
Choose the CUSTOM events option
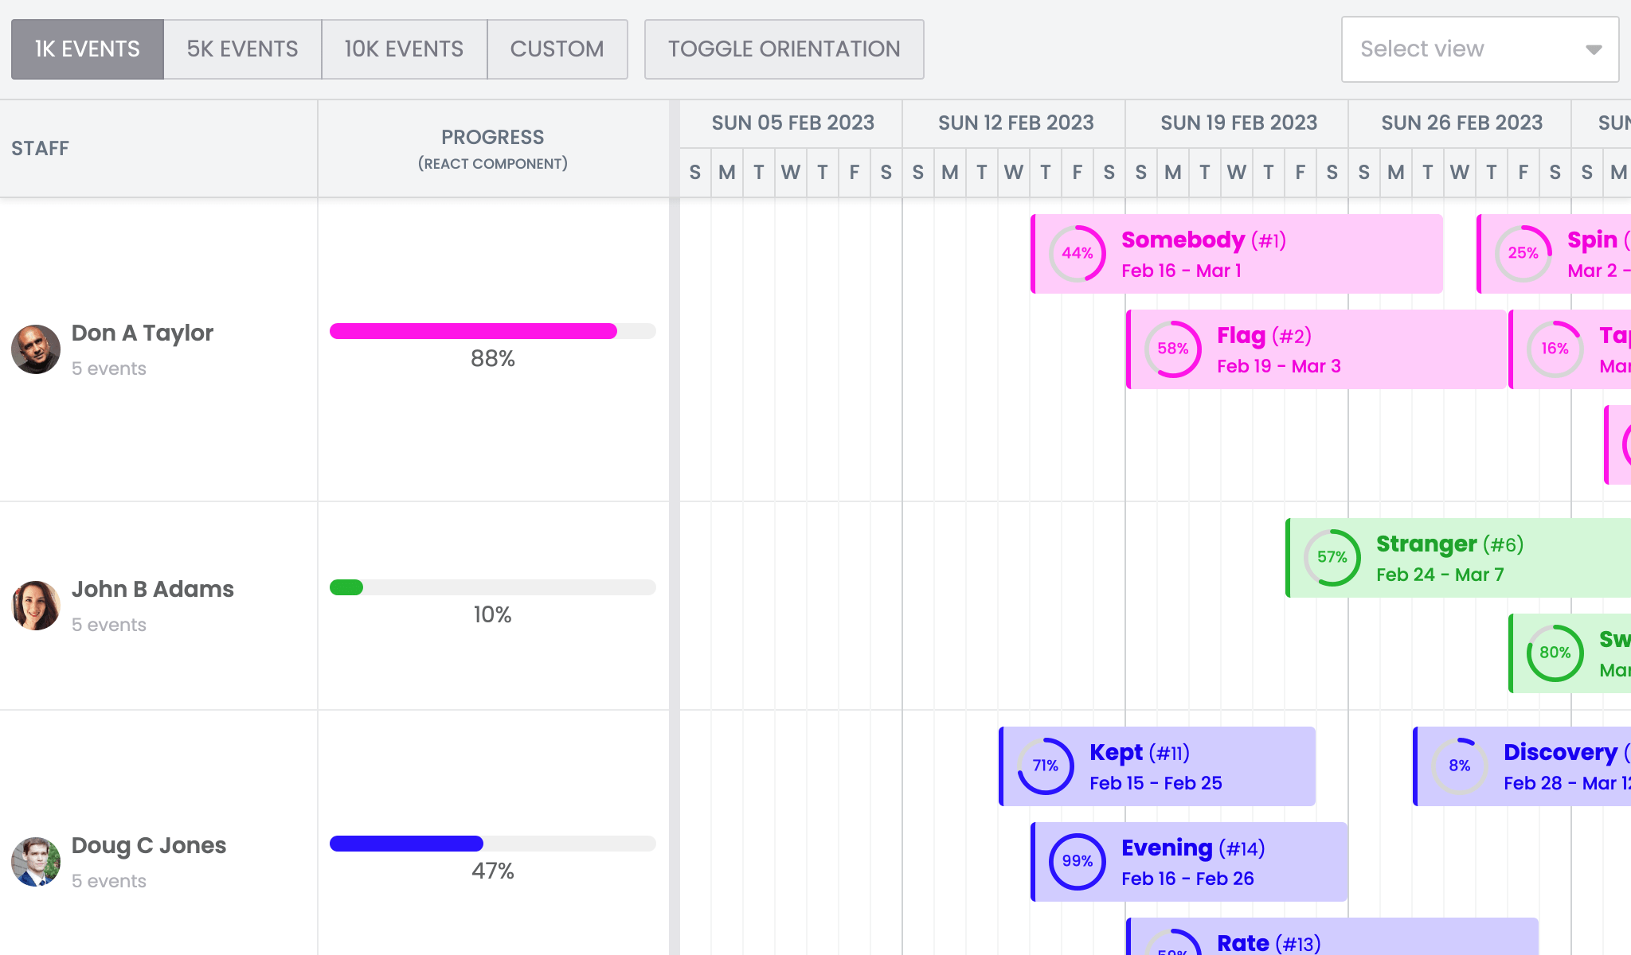[557, 49]
